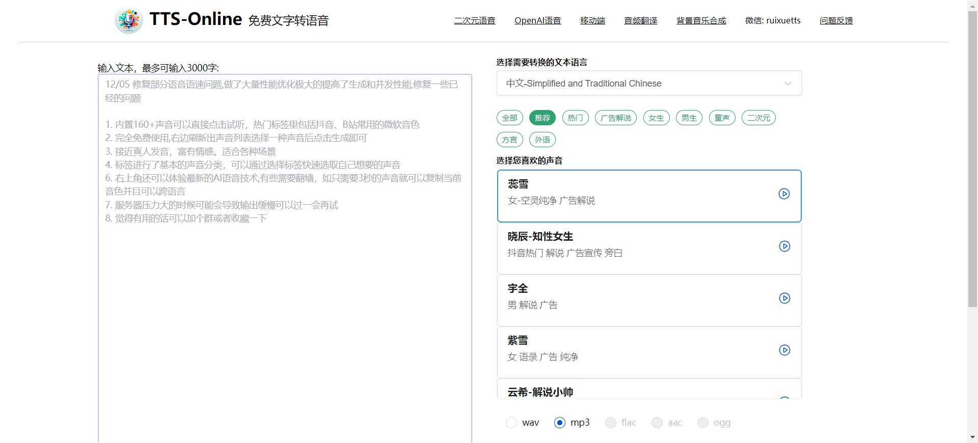Click description 男 解说 广告
Viewport: 978px width, 443px height.
(x=532, y=305)
